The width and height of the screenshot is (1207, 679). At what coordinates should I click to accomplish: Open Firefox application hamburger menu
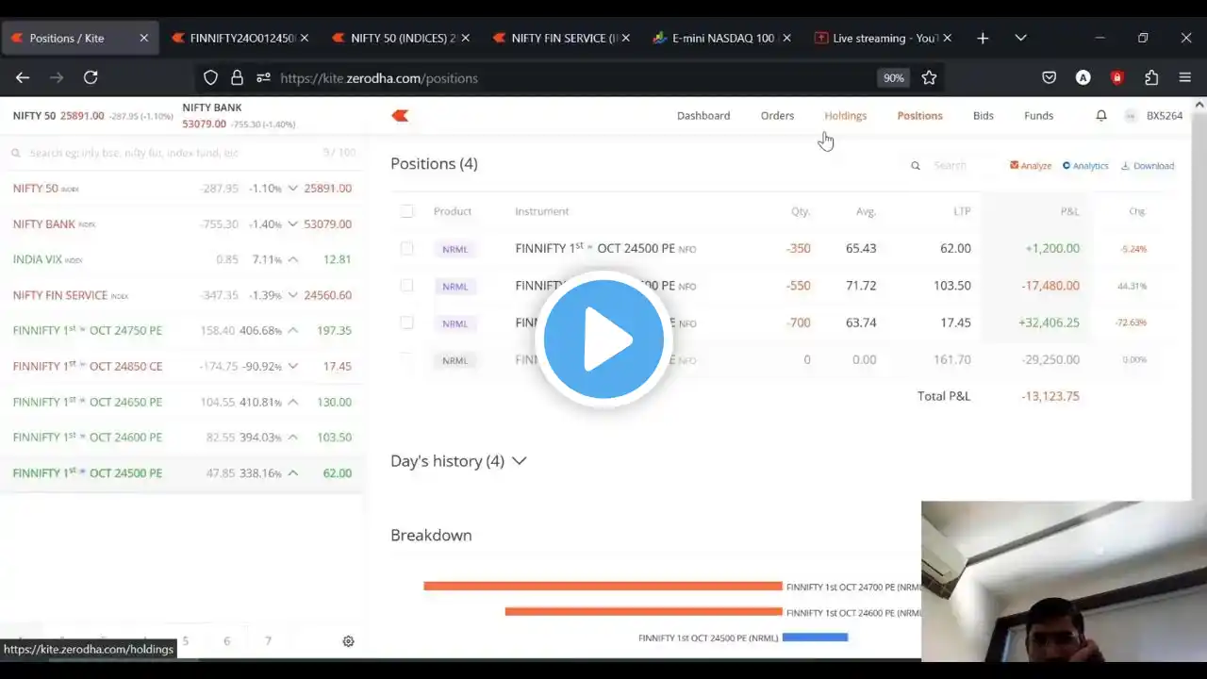pos(1185,78)
